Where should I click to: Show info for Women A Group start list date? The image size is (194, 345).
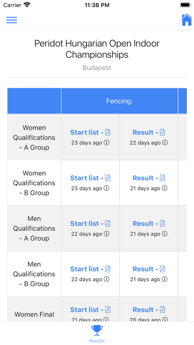(x=106, y=143)
